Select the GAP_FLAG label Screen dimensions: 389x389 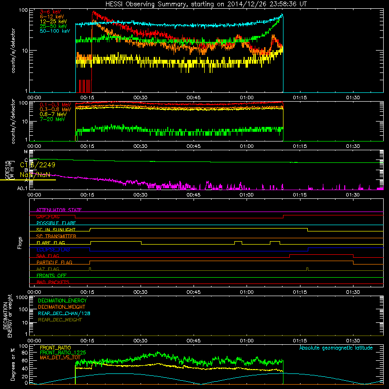tap(48, 216)
